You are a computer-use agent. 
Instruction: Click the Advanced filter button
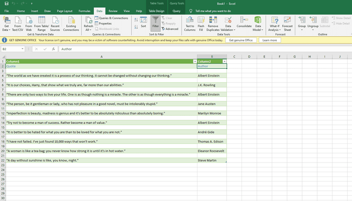coord(171,29)
